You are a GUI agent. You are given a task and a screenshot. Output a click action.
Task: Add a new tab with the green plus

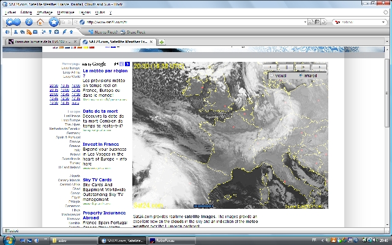(162, 42)
